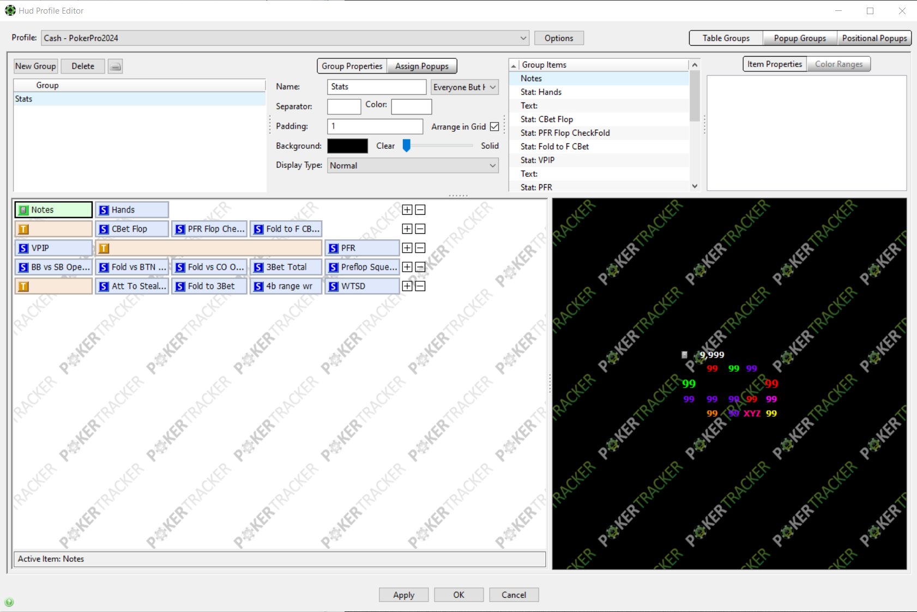Click the rename icon beside Delete button
917x612 pixels.
[x=115, y=66]
